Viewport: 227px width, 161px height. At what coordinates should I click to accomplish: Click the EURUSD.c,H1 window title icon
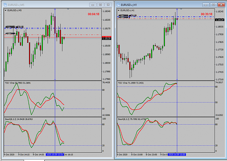click(x=118, y=5)
